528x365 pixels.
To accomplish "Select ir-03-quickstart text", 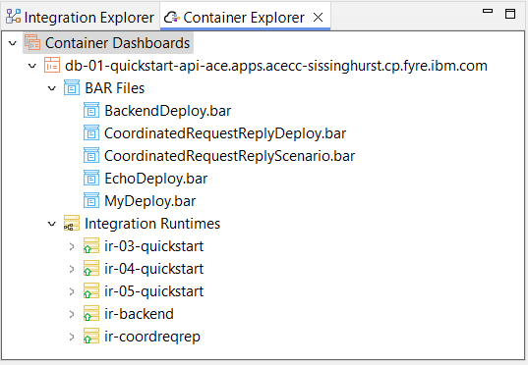I will point(154,246).
